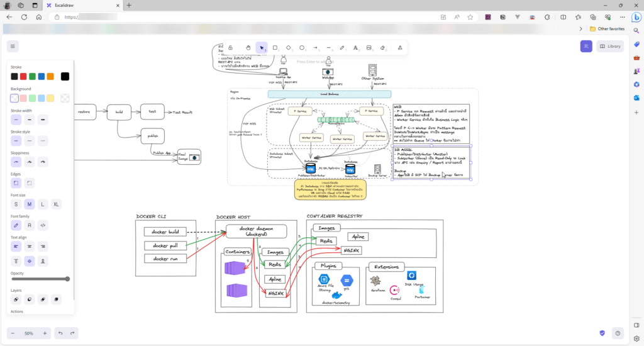This screenshot has height=346, width=644.
Task: Set sloppiness to cartoonist
Action: (x=43, y=162)
